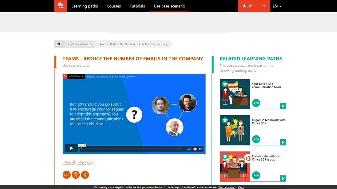Open the Learning paths menu
This screenshot has height=189, width=337.
85,6
